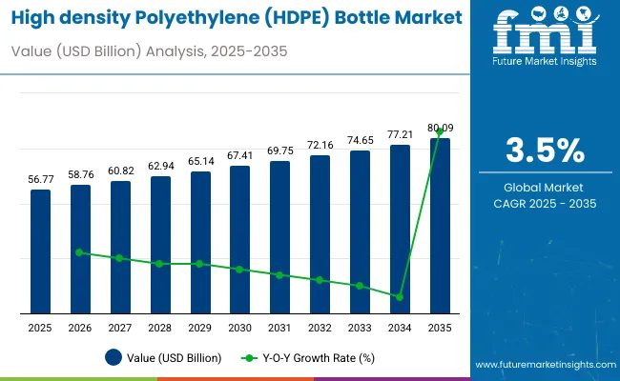Click the 74.65 value label
Image resolution: width=620 pixels, height=381 pixels.
(x=361, y=141)
